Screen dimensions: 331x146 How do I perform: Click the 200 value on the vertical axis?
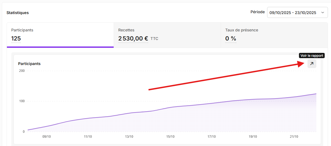coord(22,71)
